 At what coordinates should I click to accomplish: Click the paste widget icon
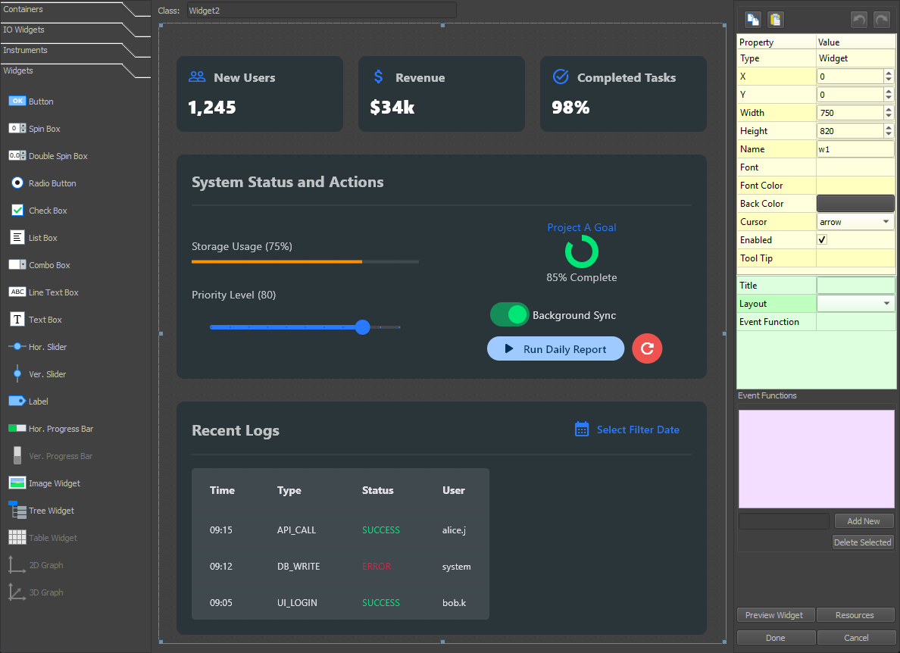pos(774,19)
